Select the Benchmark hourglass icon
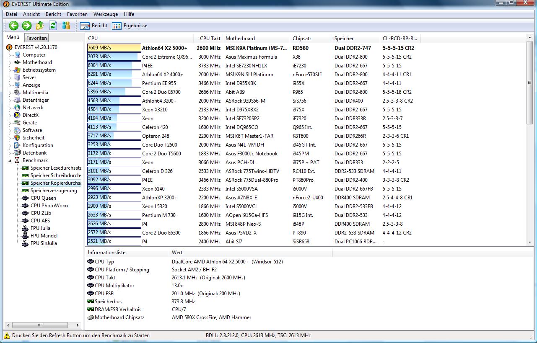This screenshot has width=537, height=343. pyautogui.click(x=17, y=160)
